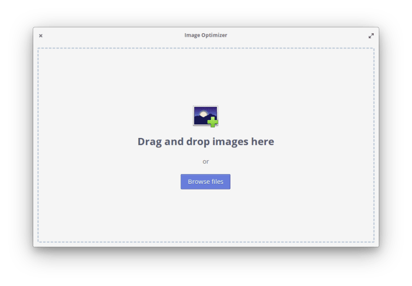Click the Browse files button
The height and width of the screenshot is (286, 412).
pos(205,182)
